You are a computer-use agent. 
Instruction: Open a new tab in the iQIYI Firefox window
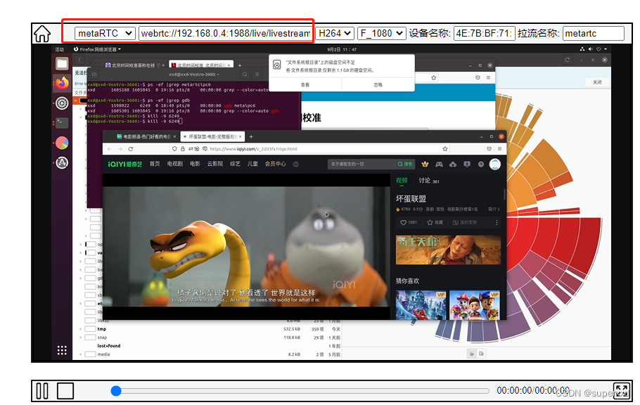tap(251, 136)
